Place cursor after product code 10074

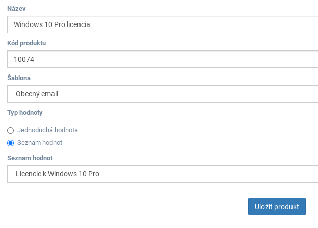[34, 59]
